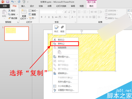Click the clear formatting eraser icon

click(74, 12)
